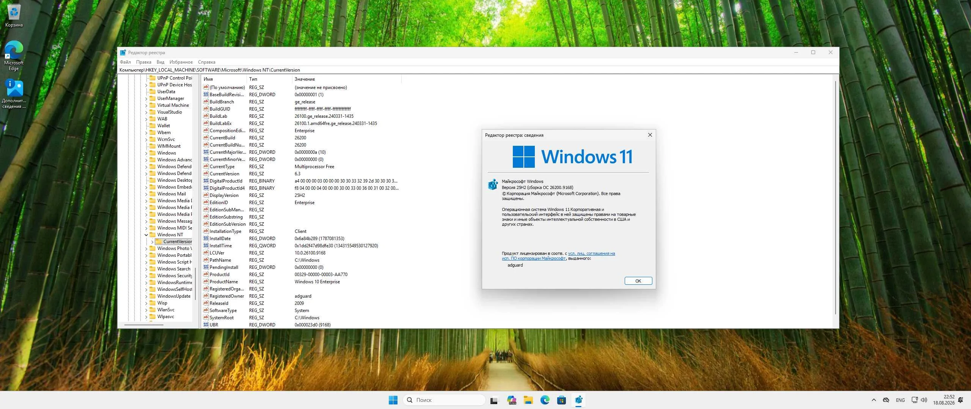Viewport: 971px width, 409px height.
Task: Collapse the Windows NT tree node
Action: coord(146,235)
